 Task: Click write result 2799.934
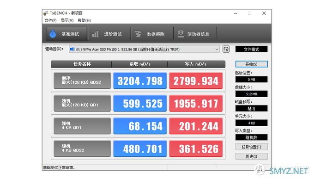(x=196, y=81)
